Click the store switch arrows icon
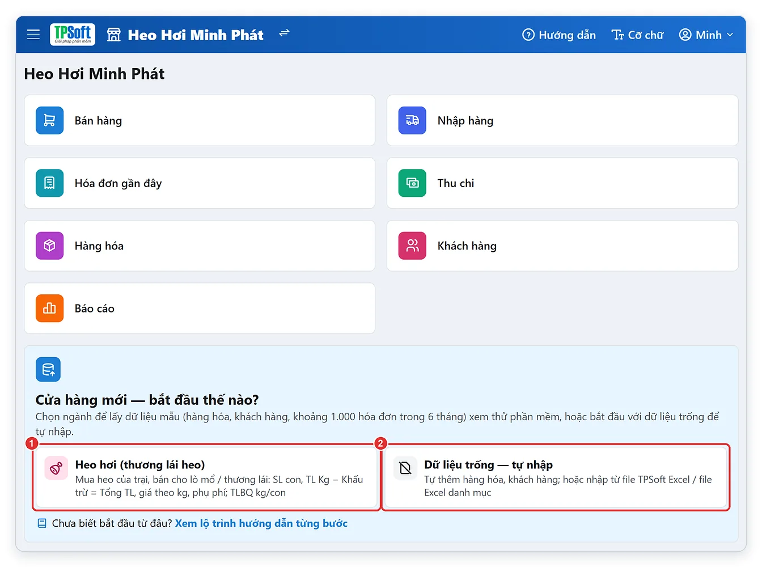This screenshot has height=567, width=762. pos(284,33)
